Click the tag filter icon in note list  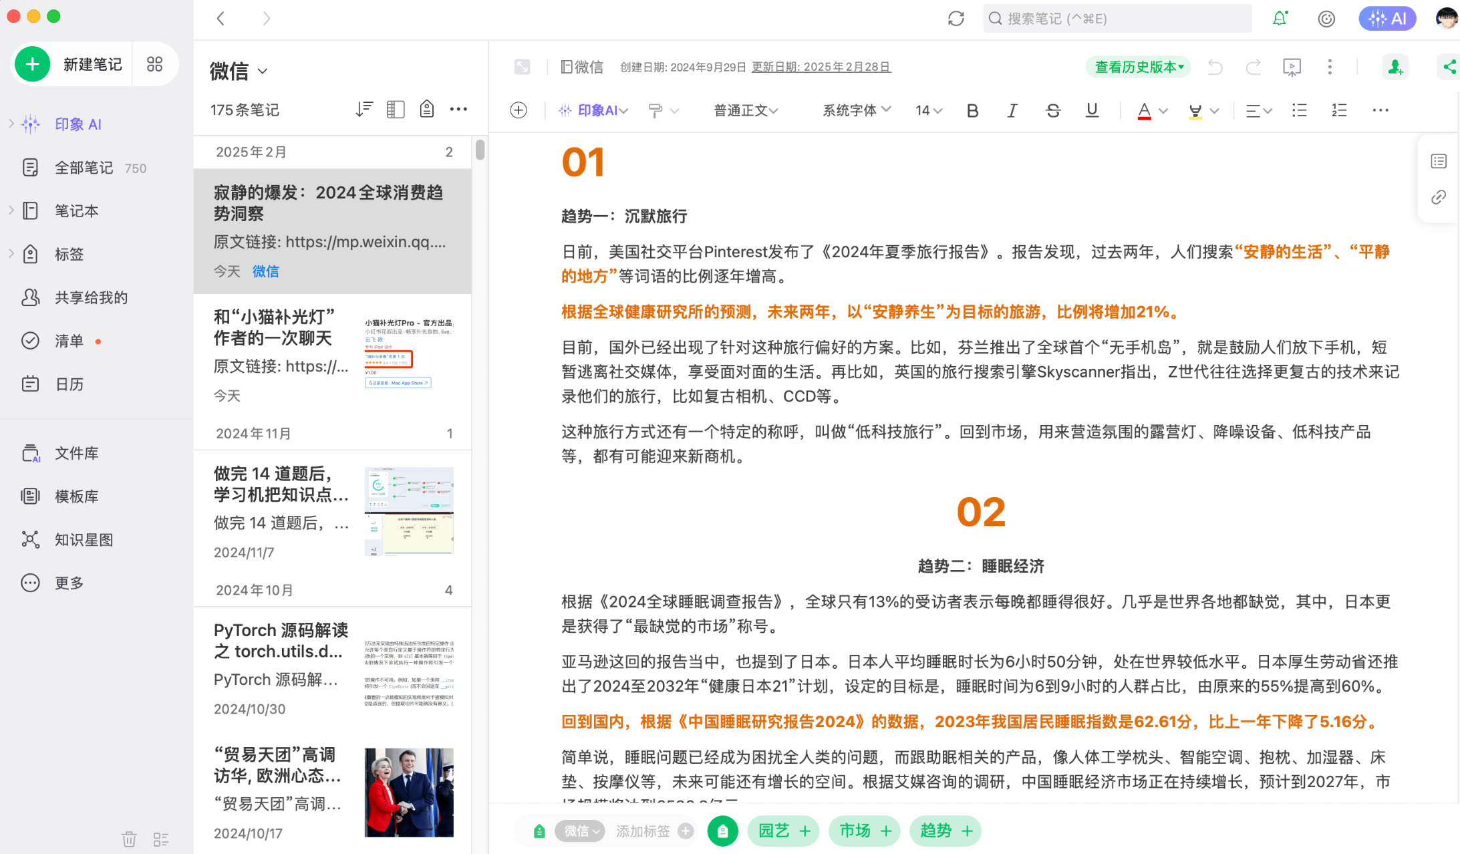(x=426, y=110)
